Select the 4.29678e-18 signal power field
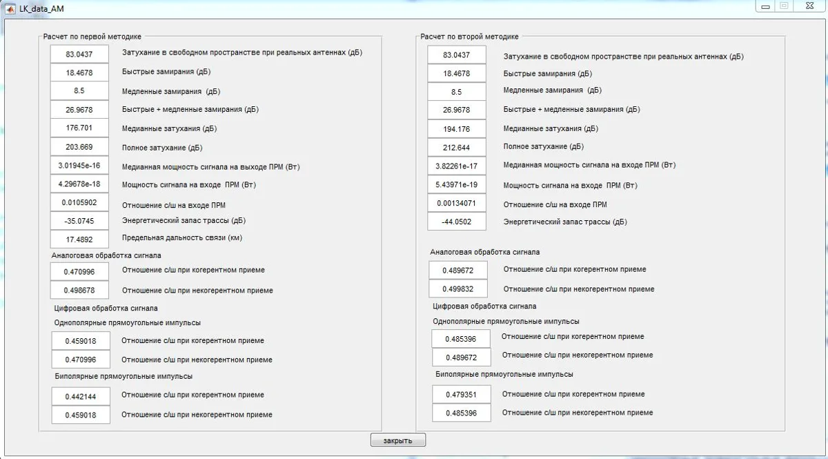 coord(79,184)
